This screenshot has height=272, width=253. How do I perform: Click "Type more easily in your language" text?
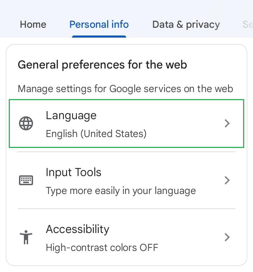(x=121, y=191)
